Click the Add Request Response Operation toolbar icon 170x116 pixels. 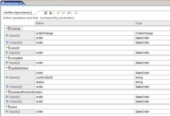46,13
